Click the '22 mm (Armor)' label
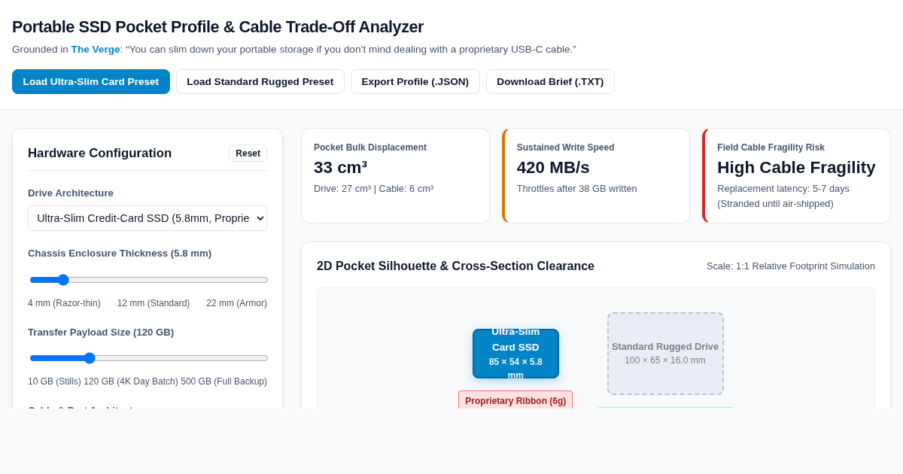The image size is (903, 474). tap(237, 303)
